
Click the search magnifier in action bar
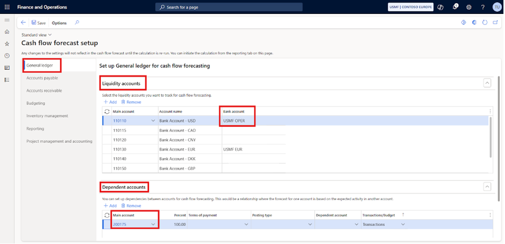click(x=77, y=23)
